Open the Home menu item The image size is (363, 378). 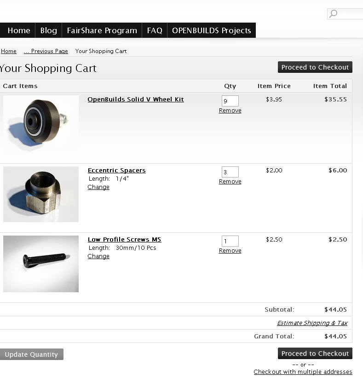coord(19,30)
